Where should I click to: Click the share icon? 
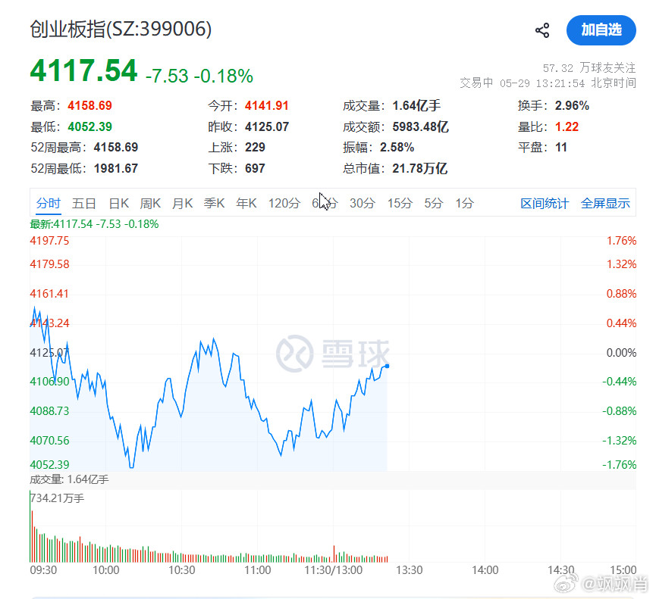tap(542, 30)
